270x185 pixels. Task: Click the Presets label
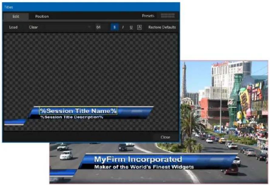tap(148, 16)
